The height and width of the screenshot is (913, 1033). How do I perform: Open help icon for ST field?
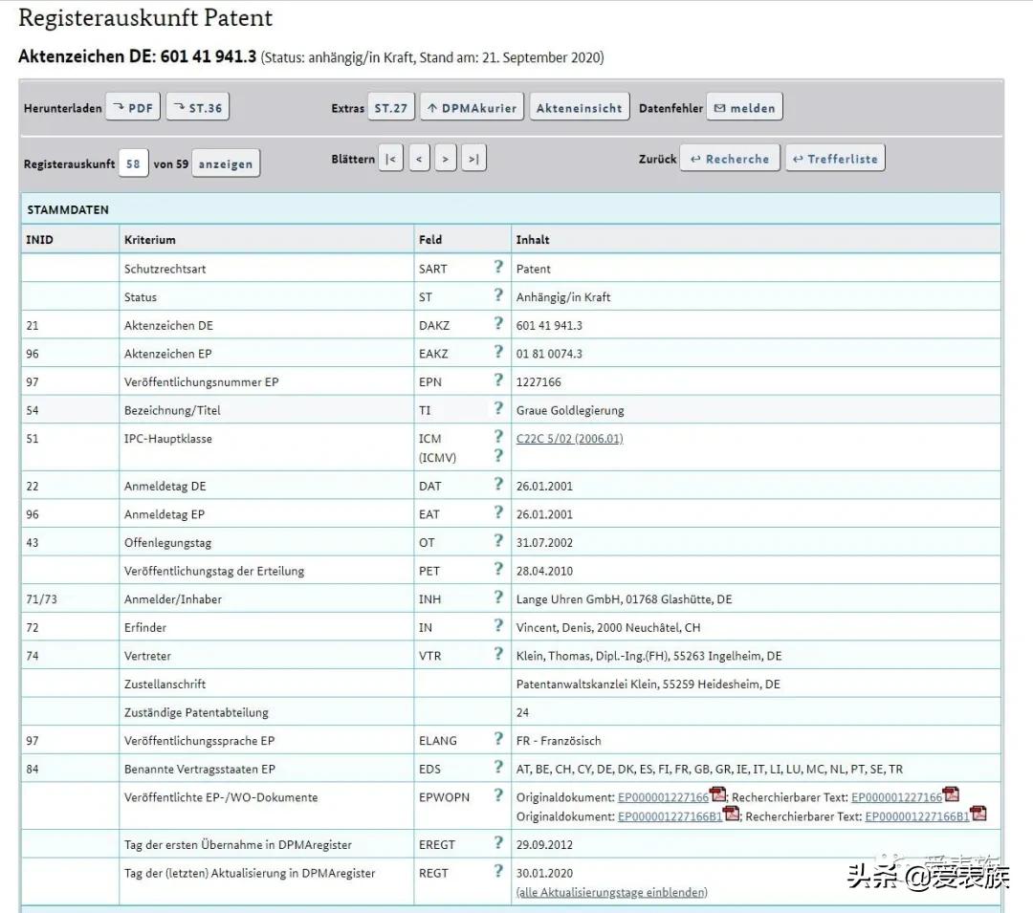498,294
